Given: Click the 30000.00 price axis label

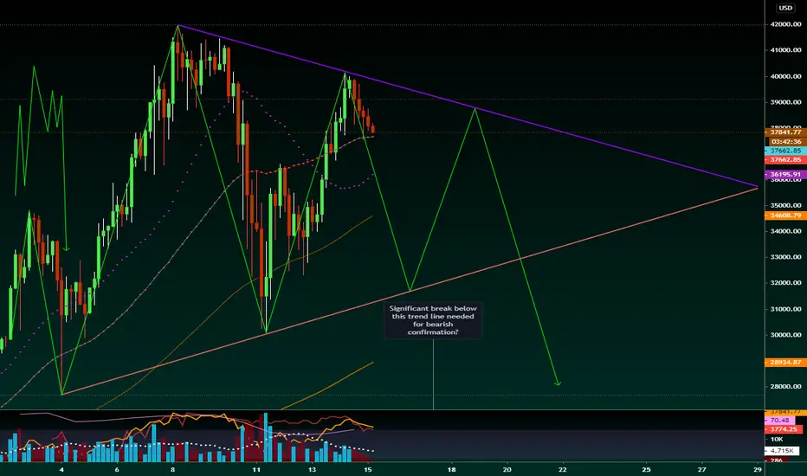Looking at the screenshot, I should 785,334.
